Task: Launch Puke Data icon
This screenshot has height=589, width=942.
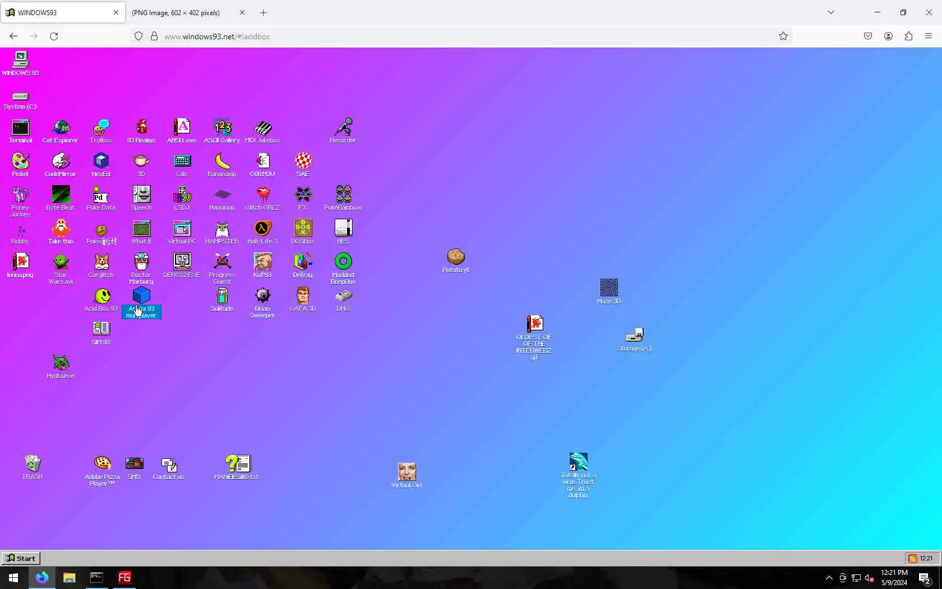Action: (101, 199)
